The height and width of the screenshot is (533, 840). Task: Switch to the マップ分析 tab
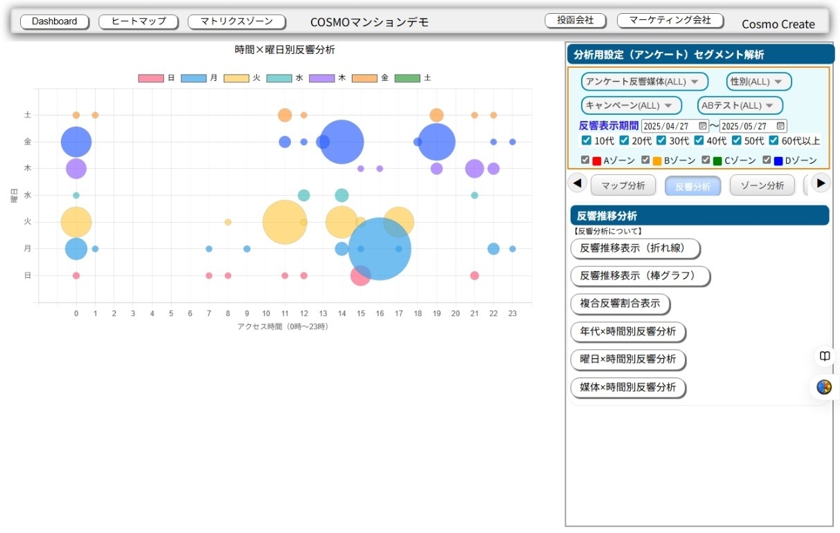[623, 185]
